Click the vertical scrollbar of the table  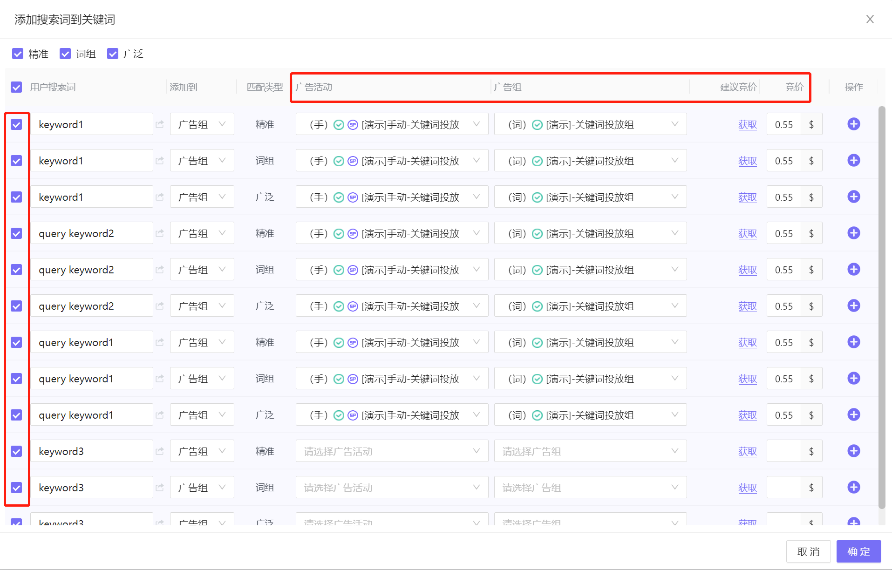coord(881,307)
